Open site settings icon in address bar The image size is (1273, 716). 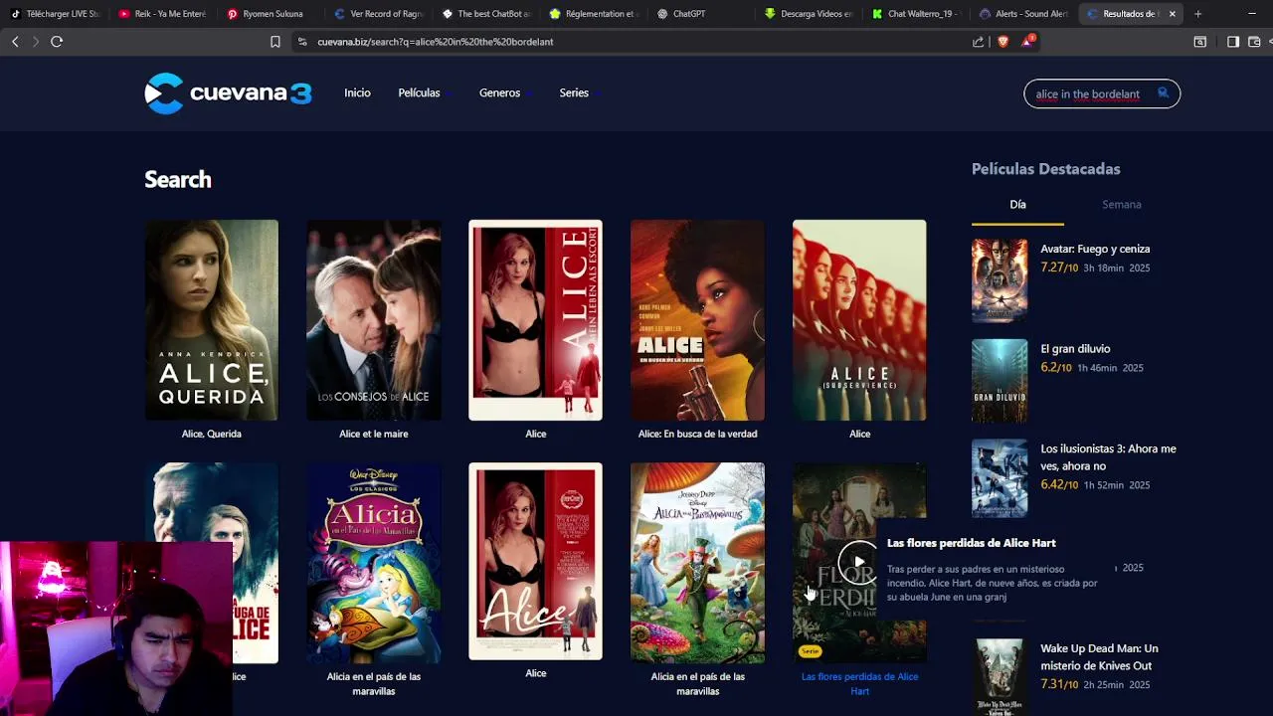click(x=302, y=42)
